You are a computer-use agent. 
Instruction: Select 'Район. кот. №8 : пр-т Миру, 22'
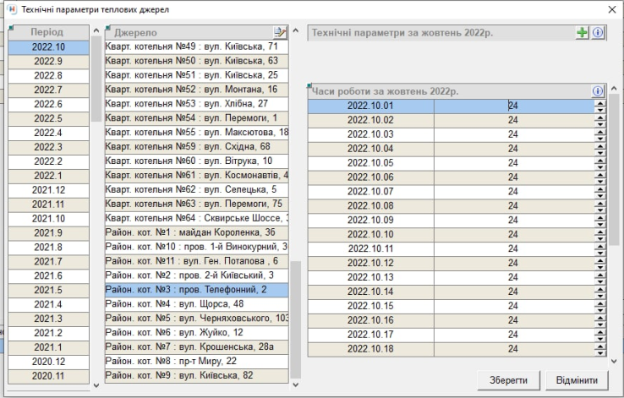click(196, 361)
